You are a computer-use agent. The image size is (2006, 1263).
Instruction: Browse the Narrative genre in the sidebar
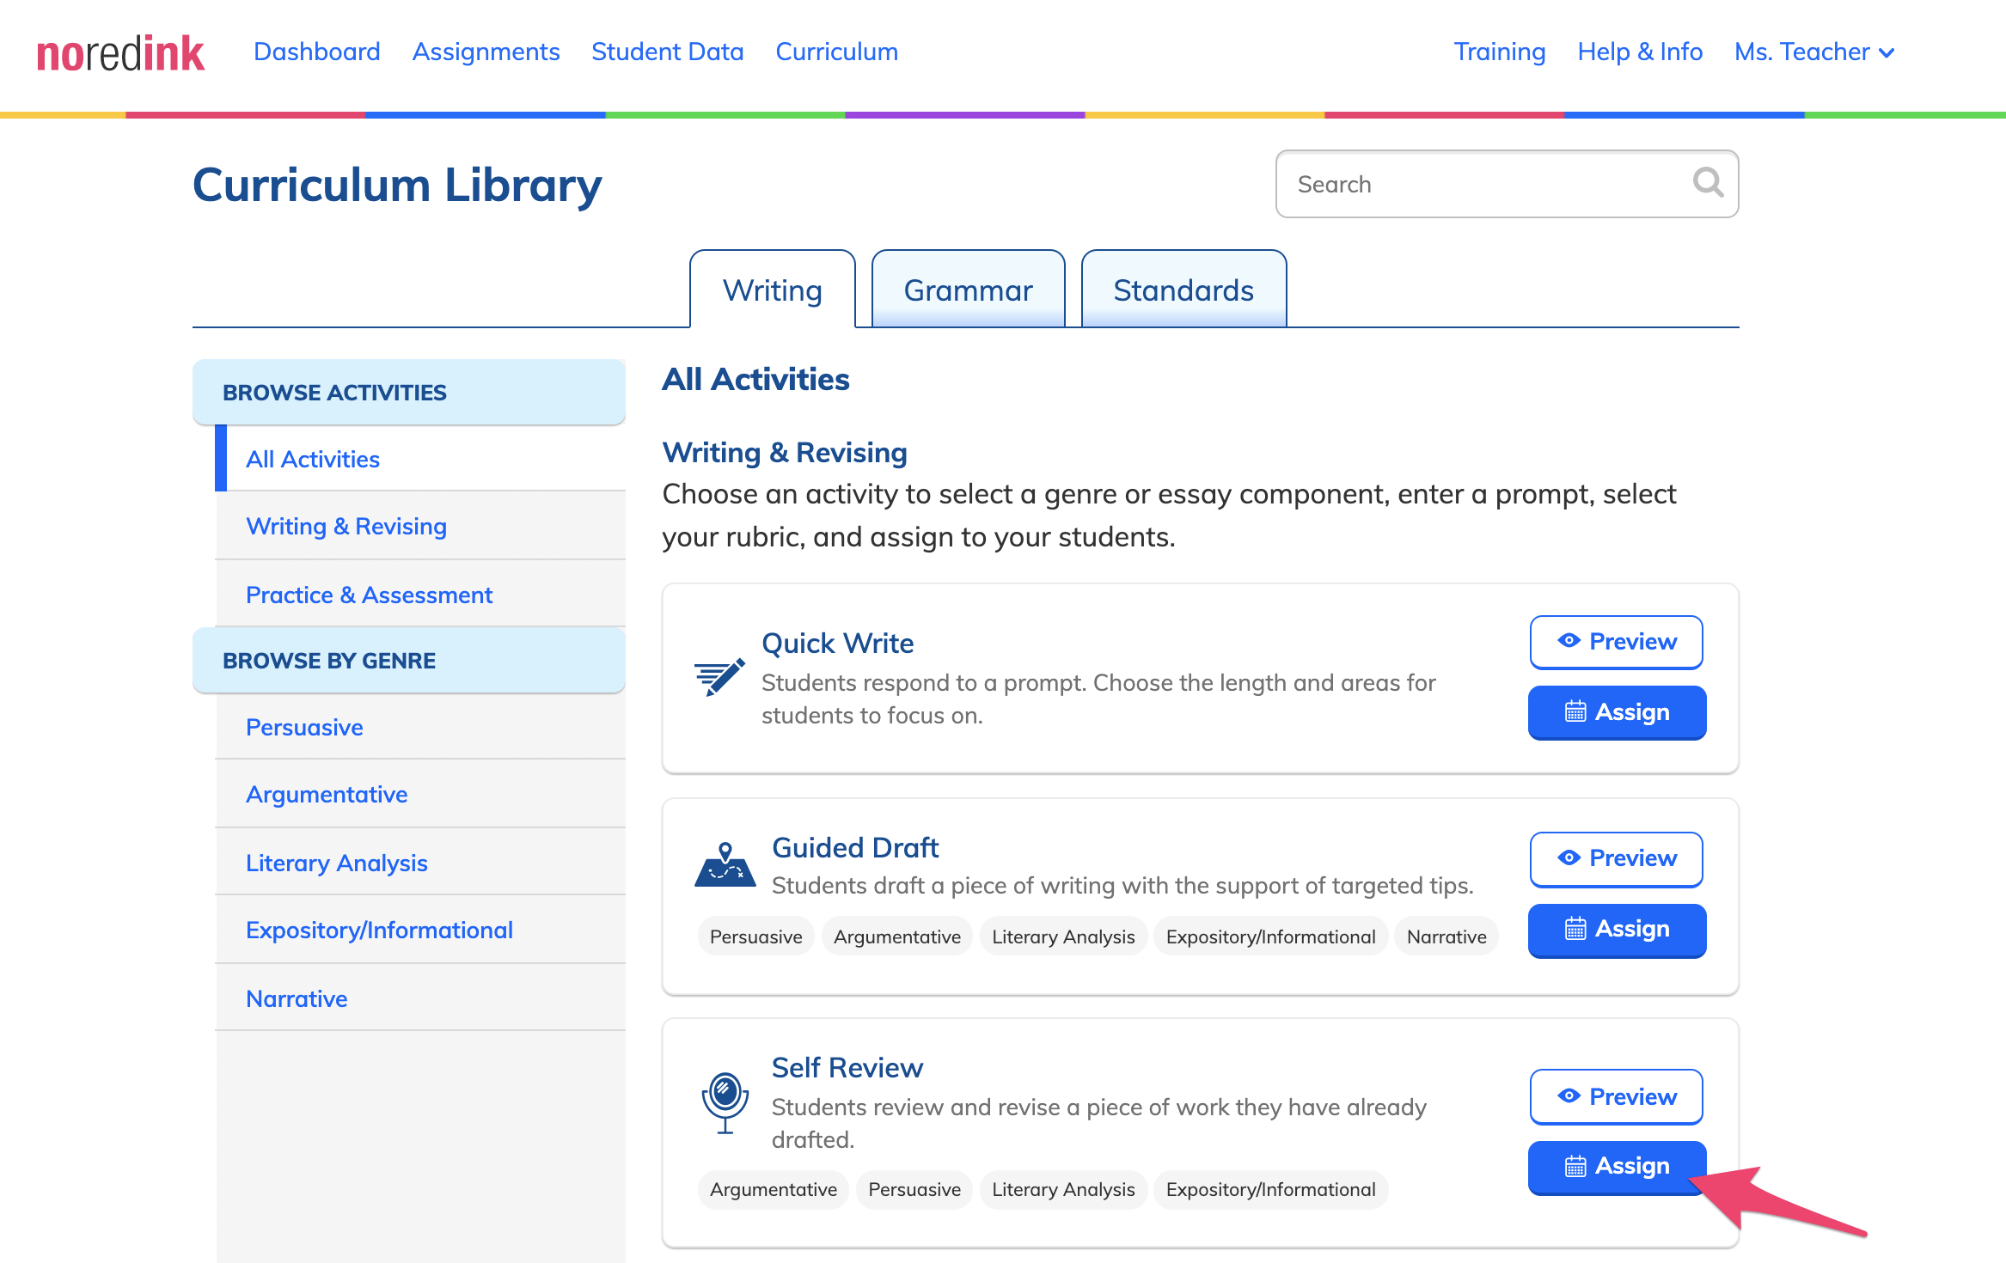click(x=420, y=998)
